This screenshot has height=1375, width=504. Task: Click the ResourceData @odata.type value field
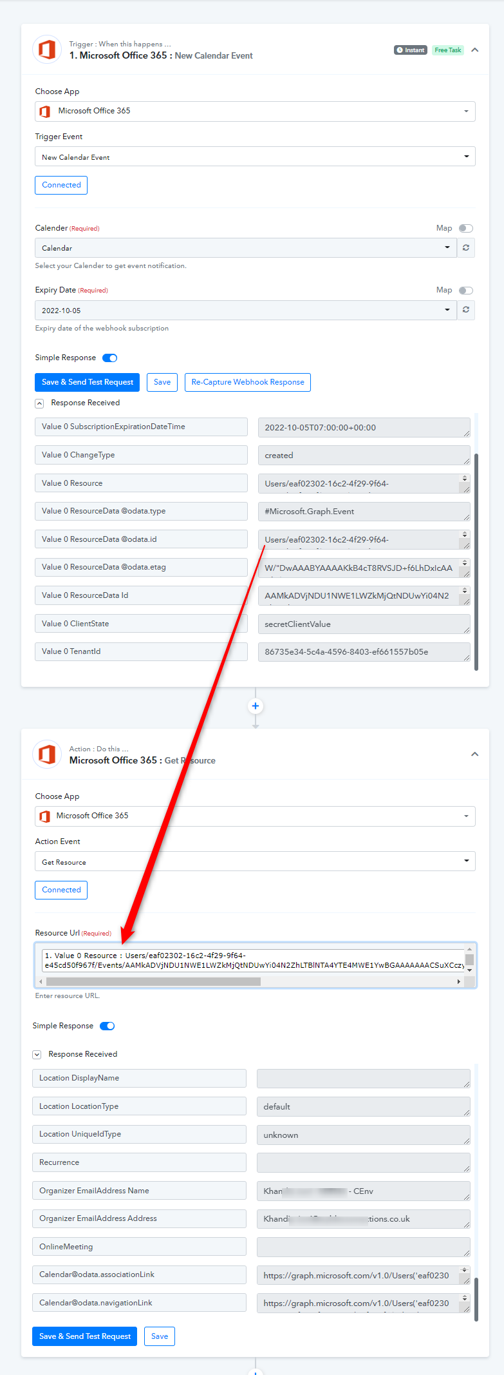(x=364, y=512)
